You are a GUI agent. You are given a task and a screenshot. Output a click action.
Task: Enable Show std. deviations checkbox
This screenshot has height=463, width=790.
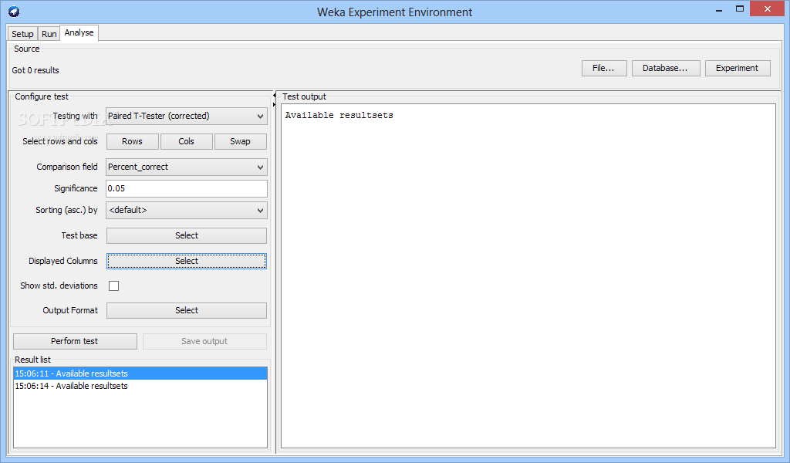pos(114,286)
